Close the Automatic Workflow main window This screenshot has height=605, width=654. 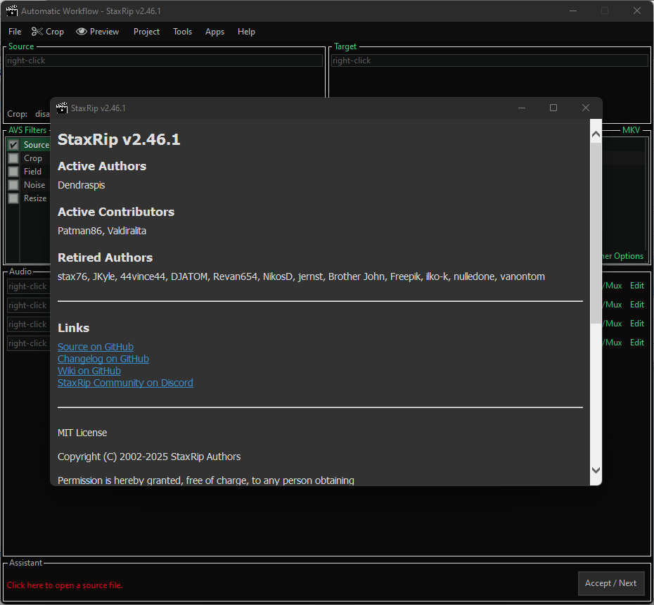pyautogui.click(x=637, y=11)
